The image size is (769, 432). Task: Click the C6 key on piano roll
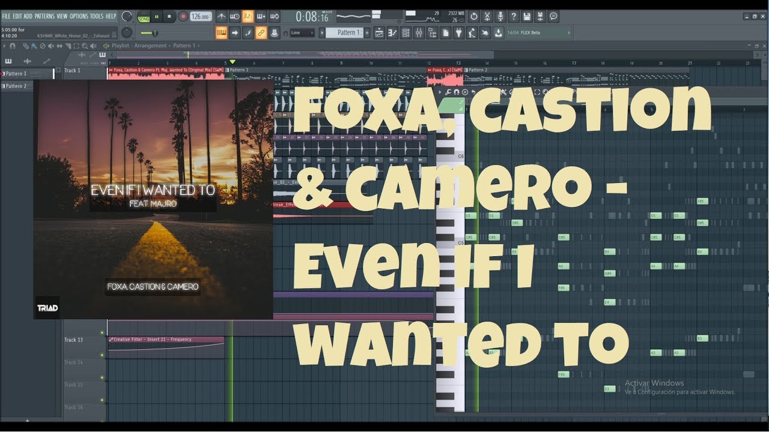tap(449, 156)
